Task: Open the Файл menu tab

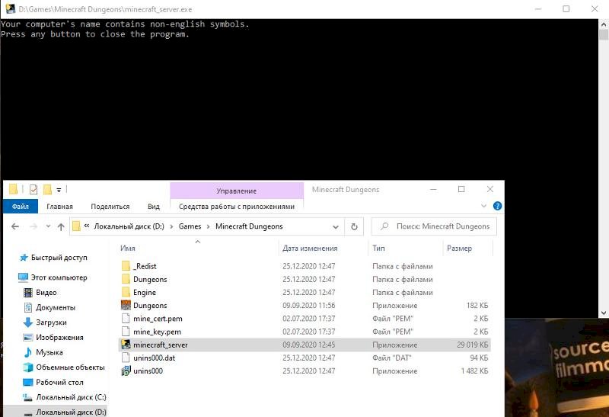Action: 21,206
